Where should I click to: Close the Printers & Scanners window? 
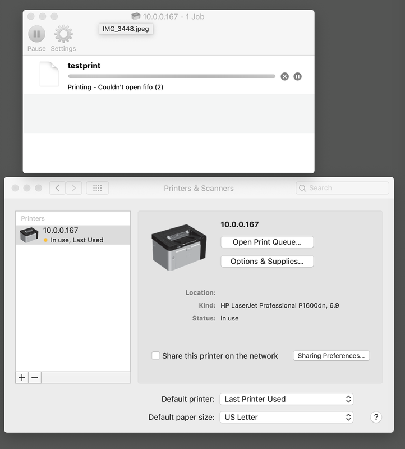pos(15,188)
